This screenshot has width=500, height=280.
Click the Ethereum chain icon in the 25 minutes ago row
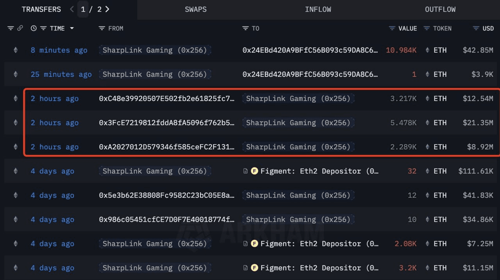(x=16, y=74)
